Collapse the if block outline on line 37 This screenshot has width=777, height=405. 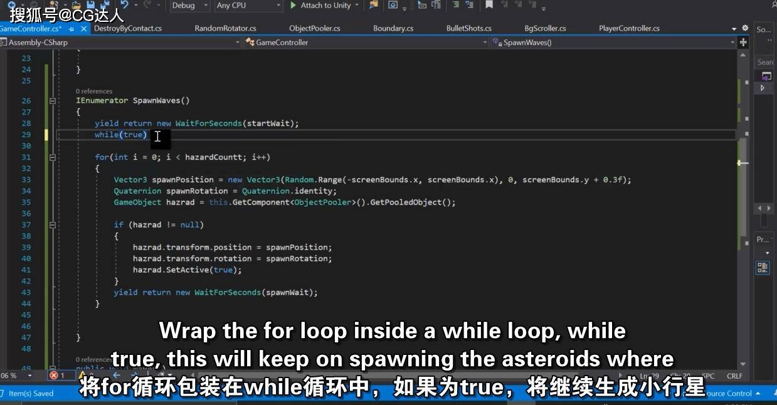point(51,225)
